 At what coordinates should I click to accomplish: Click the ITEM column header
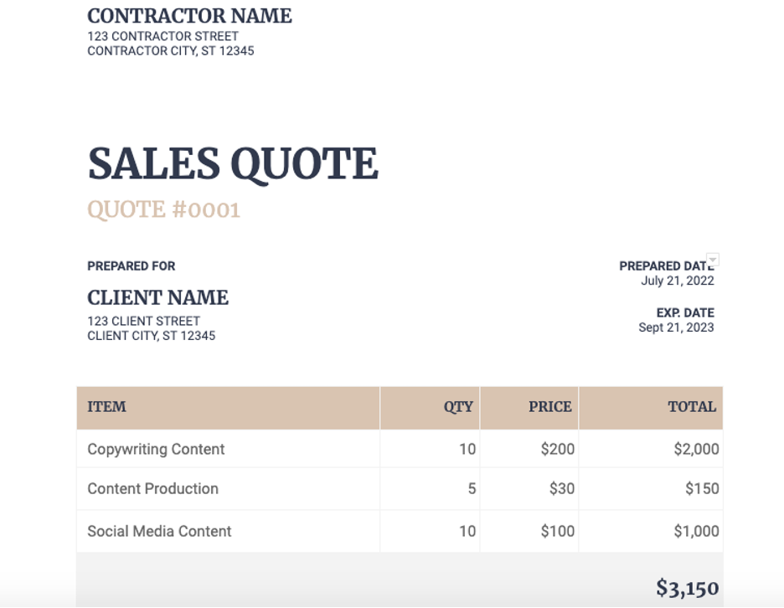(106, 407)
